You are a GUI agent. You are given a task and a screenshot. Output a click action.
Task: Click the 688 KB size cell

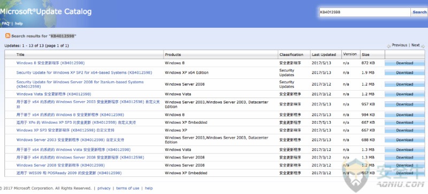368,140
